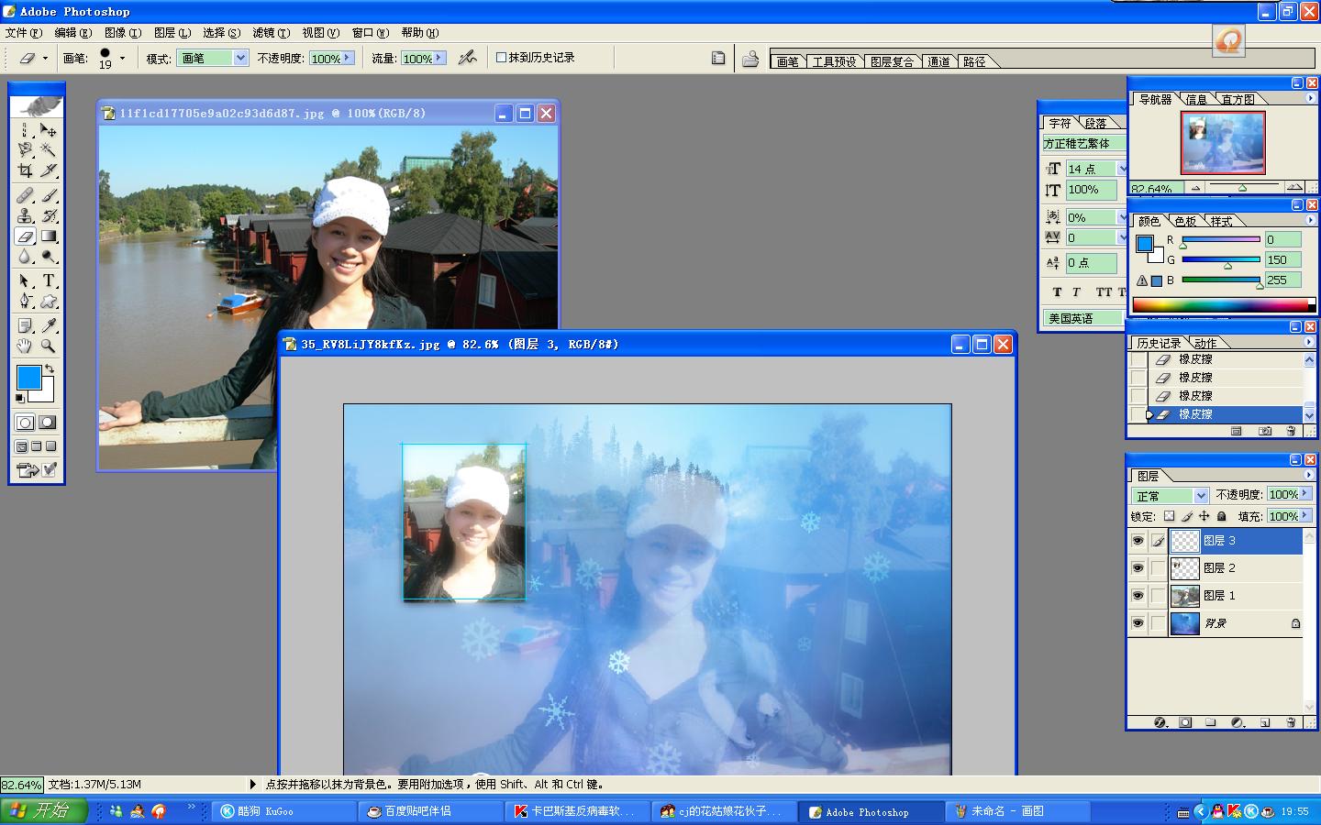Create new snapshot in History panel
Image resolution: width=1321 pixels, height=825 pixels.
click(1265, 431)
